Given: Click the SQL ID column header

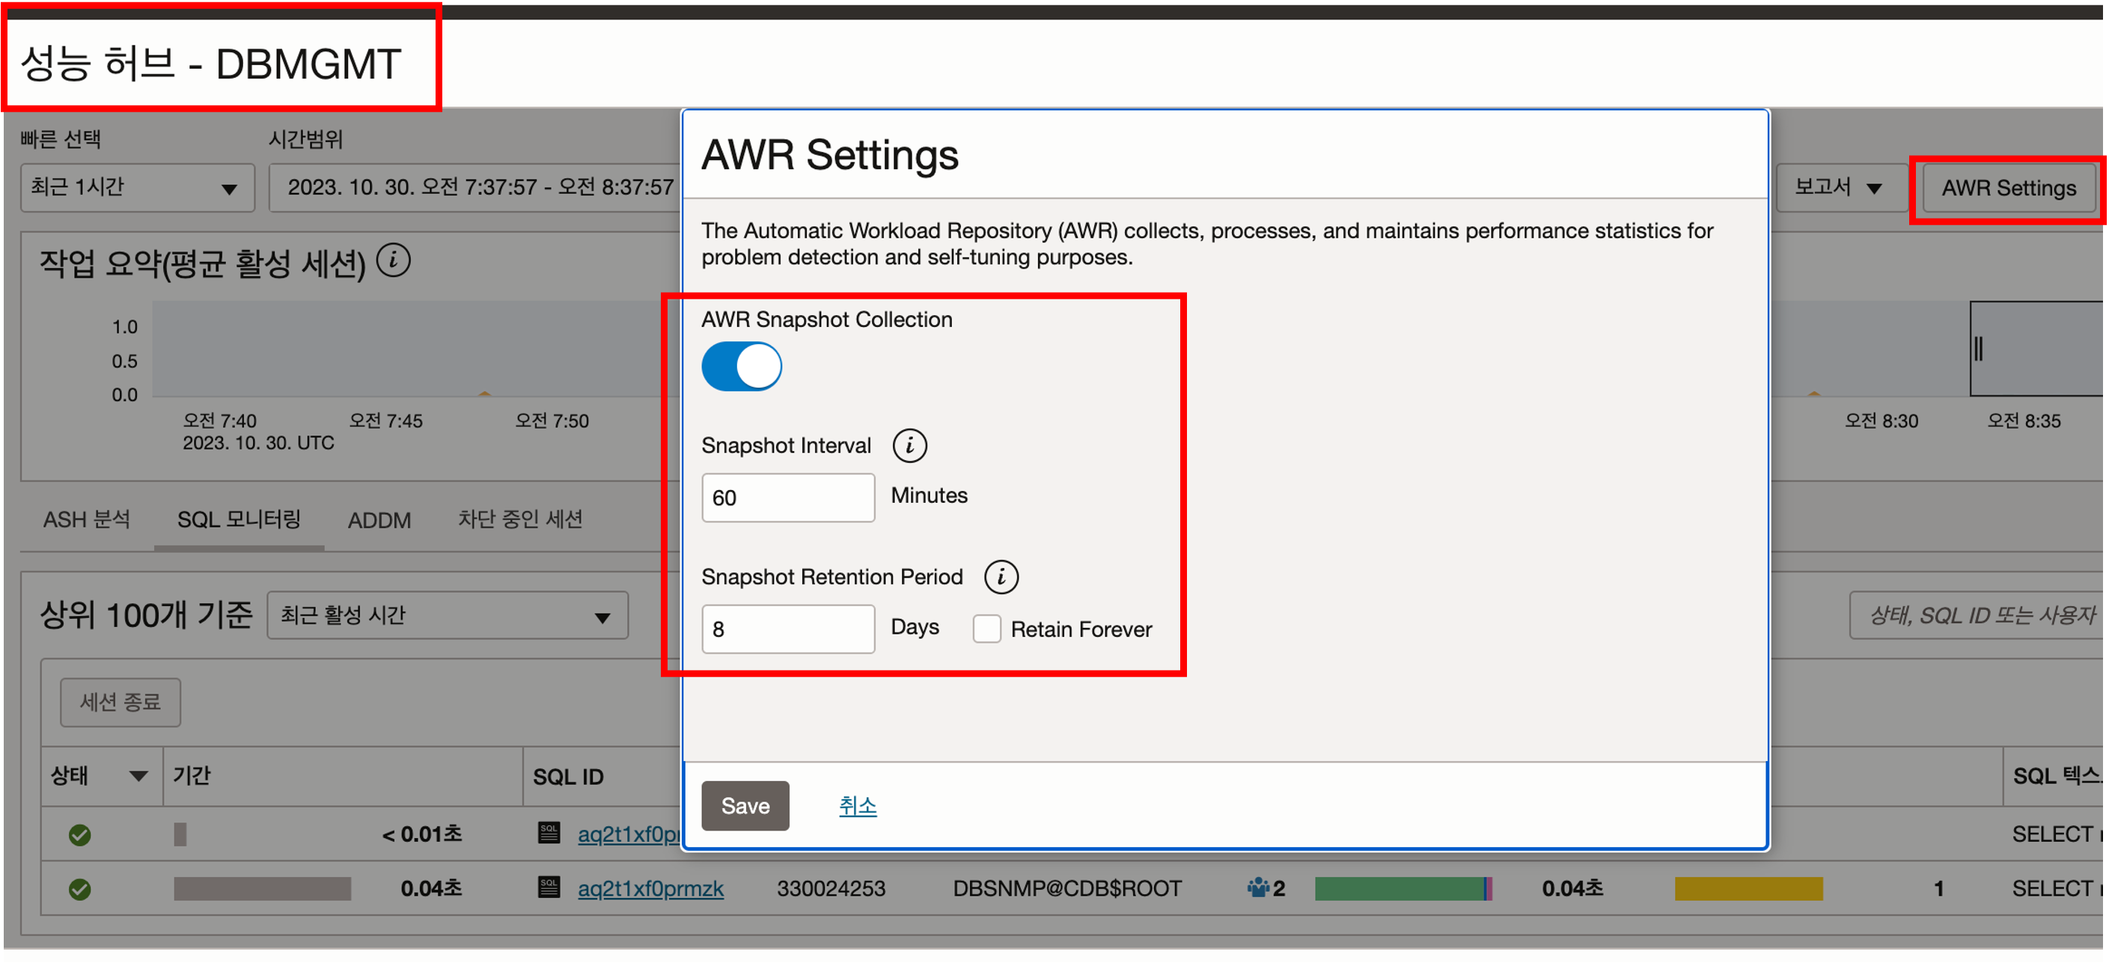Looking at the screenshot, I should click(x=568, y=776).
